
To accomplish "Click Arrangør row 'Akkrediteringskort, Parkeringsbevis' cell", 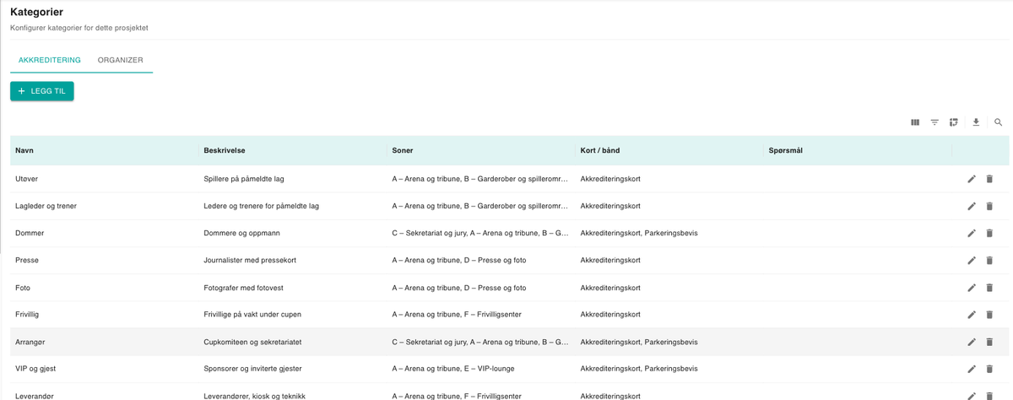I will tap(639, 342).
